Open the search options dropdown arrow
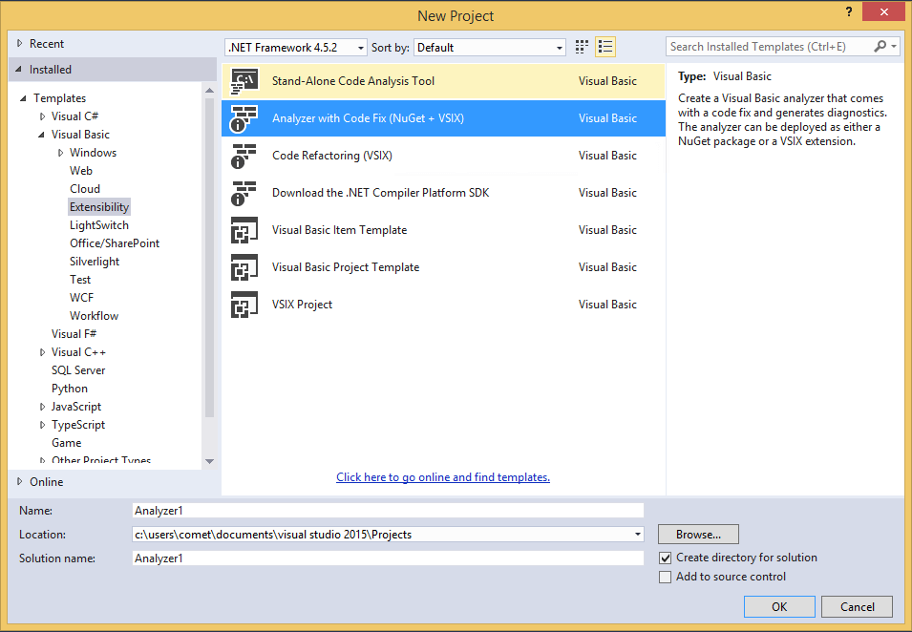 point(894,47)
